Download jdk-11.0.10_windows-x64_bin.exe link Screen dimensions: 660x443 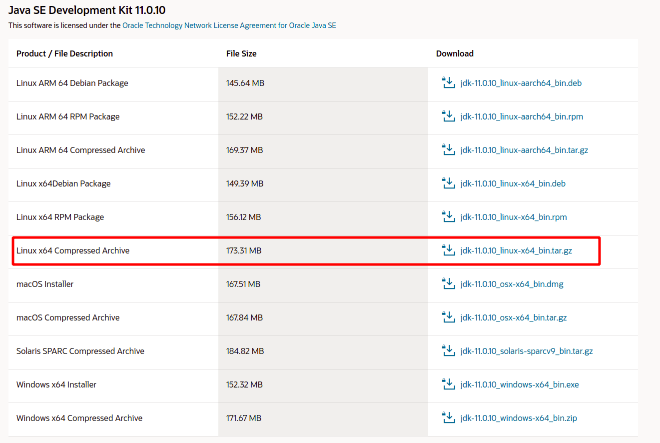click(520, 384)
